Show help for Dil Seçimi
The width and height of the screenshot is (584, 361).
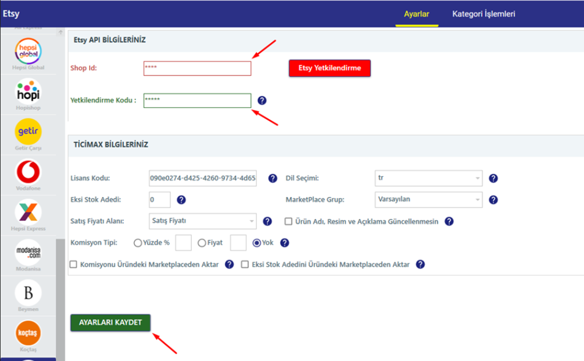click(493, 179)
